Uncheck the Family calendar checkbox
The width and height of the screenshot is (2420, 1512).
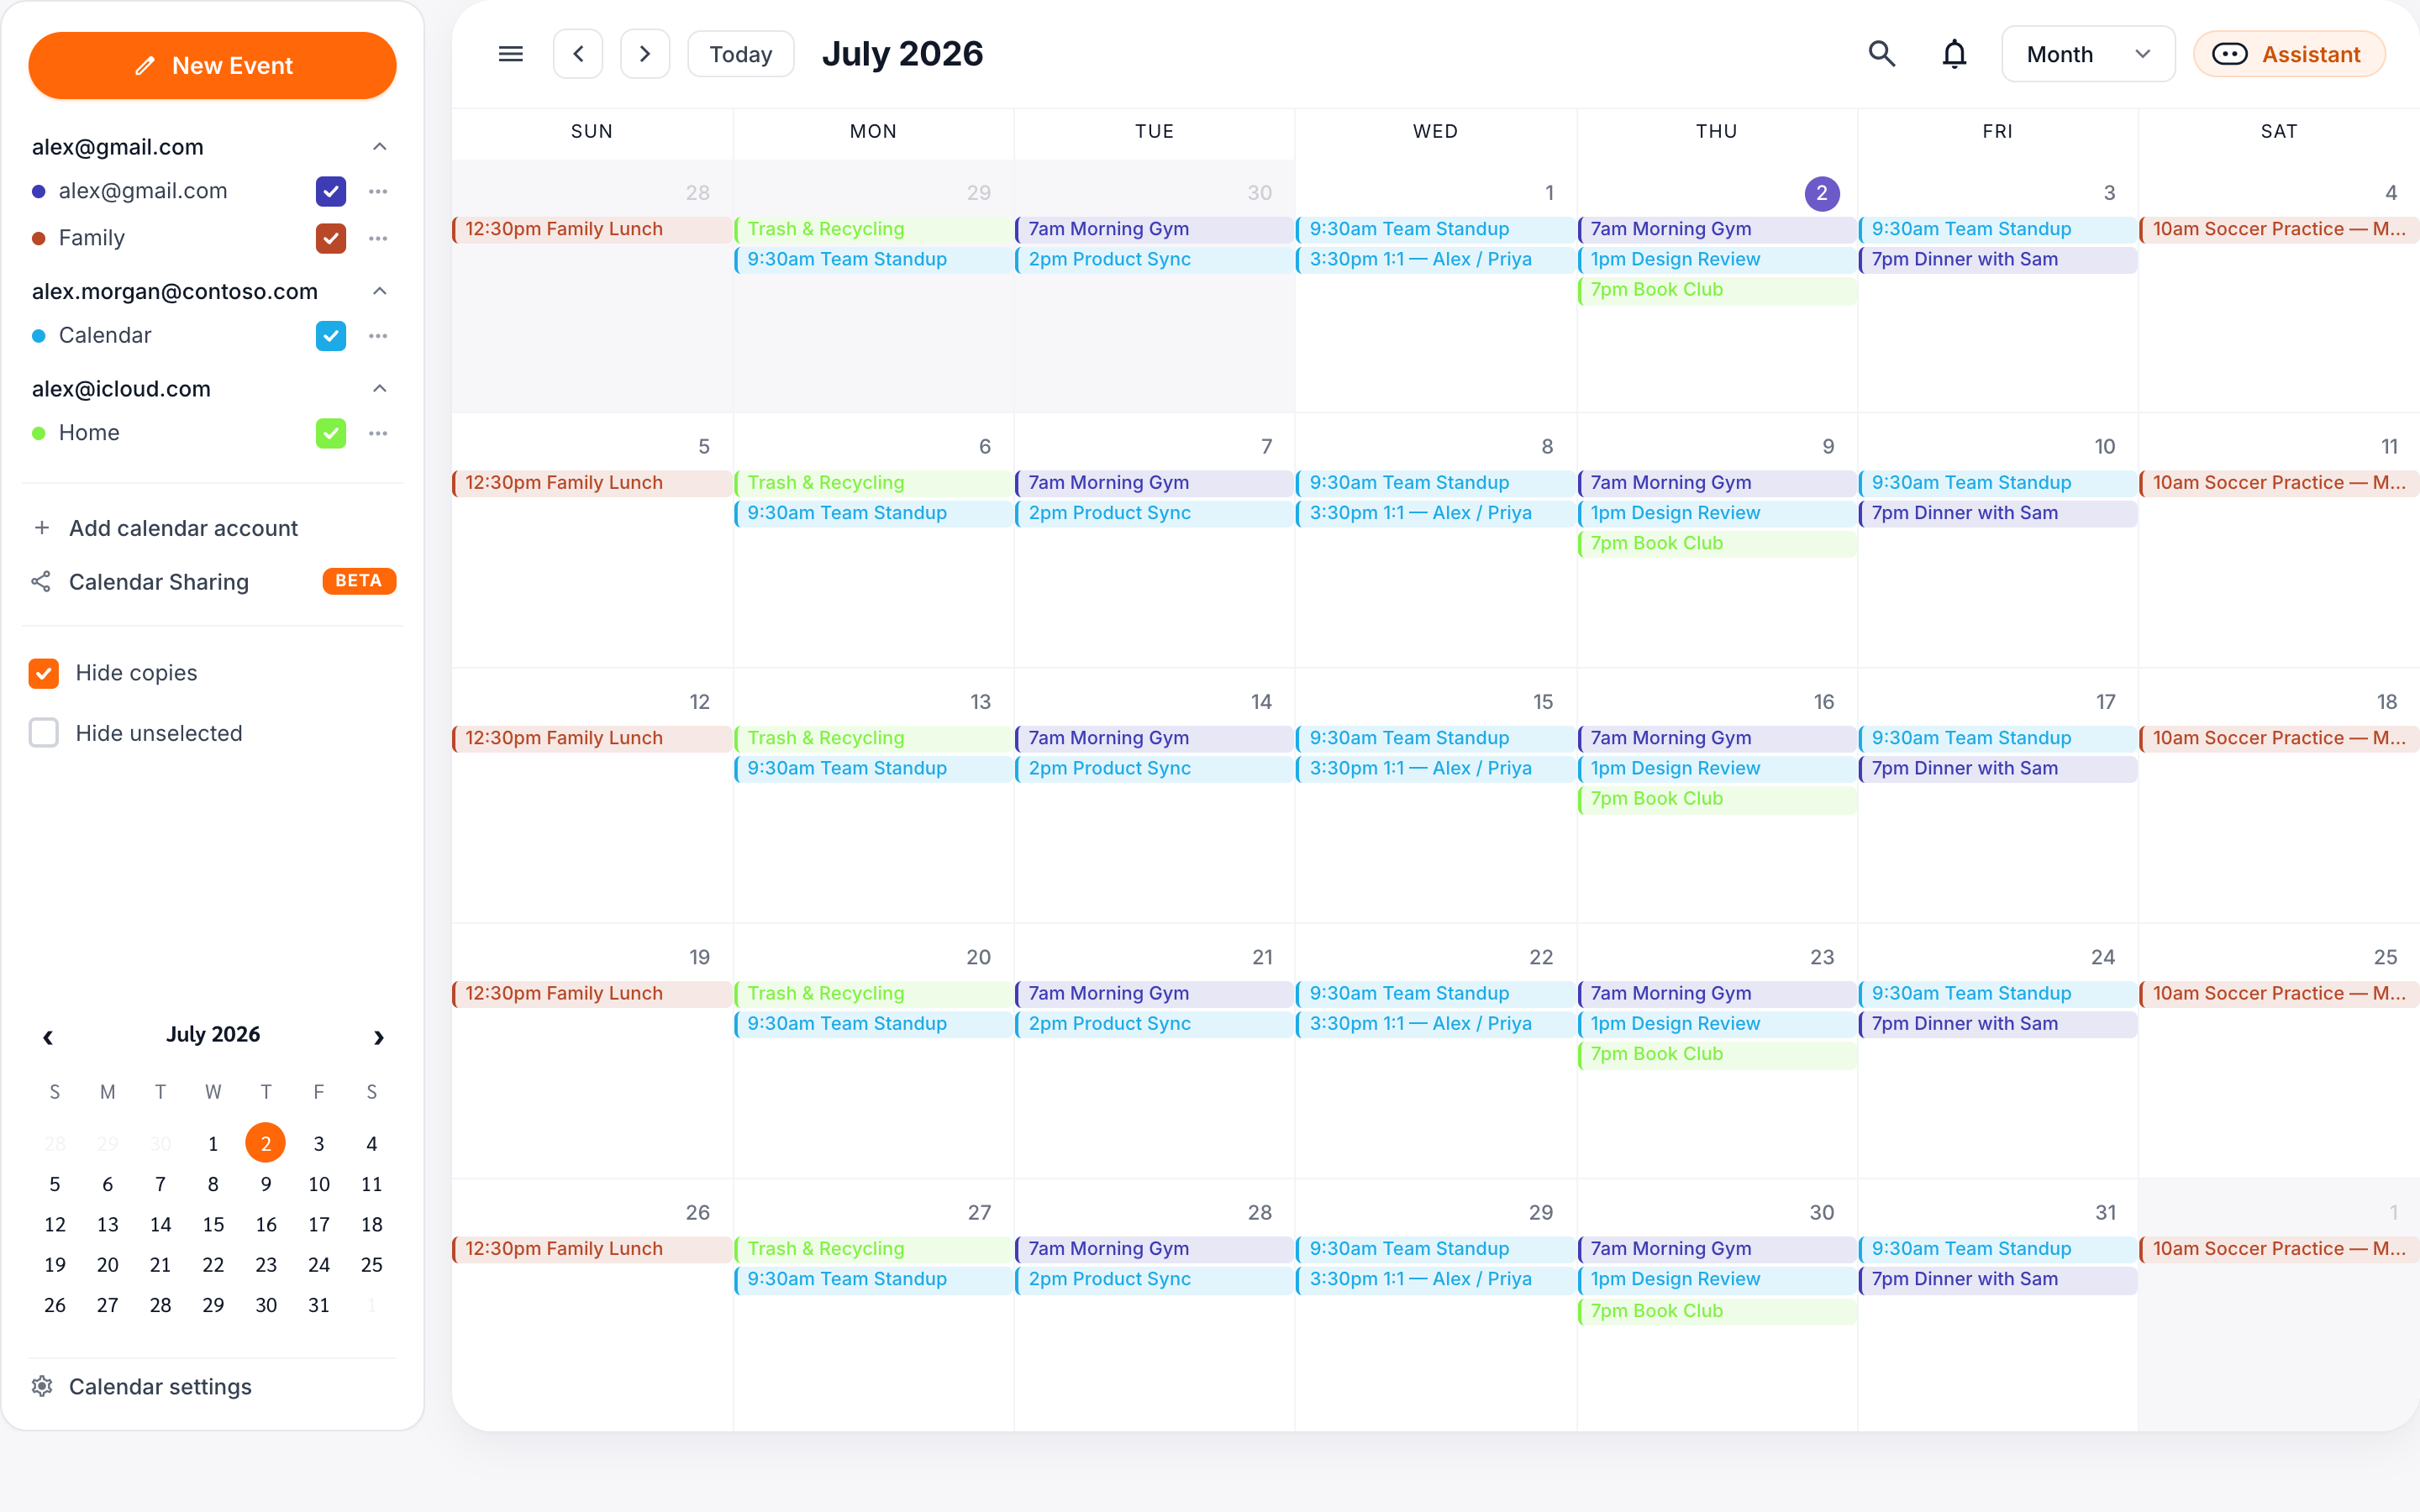pos(331,238)
